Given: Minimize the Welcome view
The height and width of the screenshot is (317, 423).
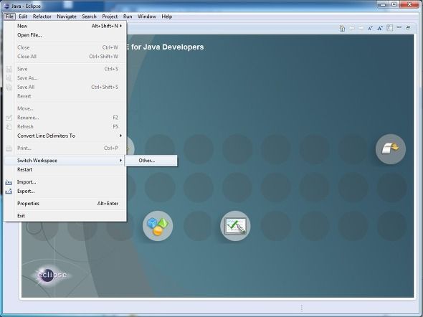Looking at the screenshot, I should [x=399, y=27].
